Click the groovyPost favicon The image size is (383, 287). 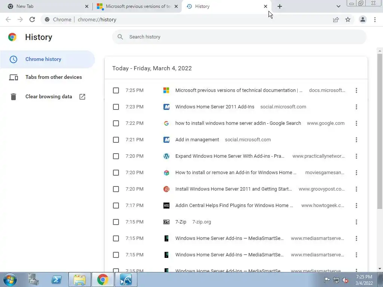[x=166, y=189]
